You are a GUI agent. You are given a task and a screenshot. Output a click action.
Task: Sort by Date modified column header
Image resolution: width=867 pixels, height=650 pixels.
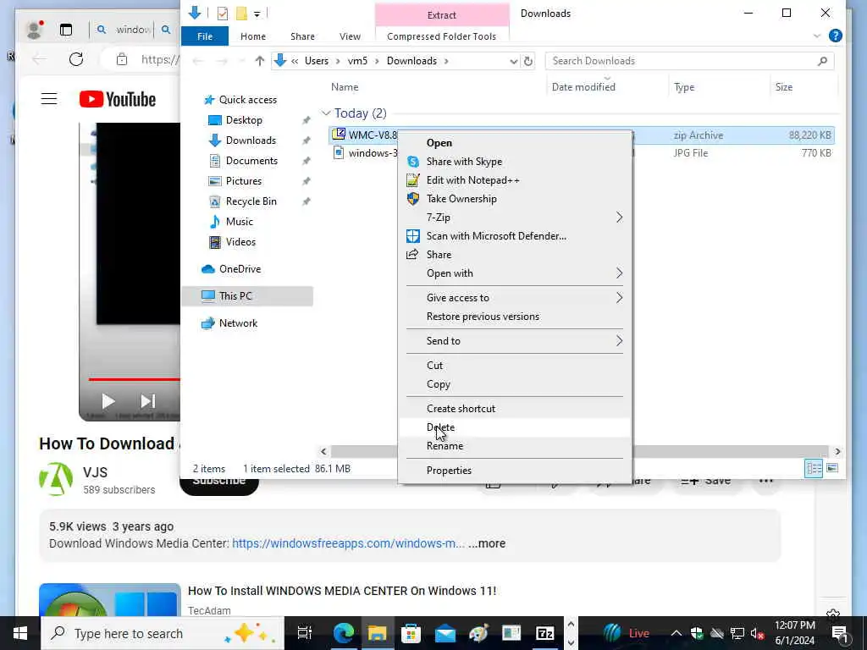(583, 87)
